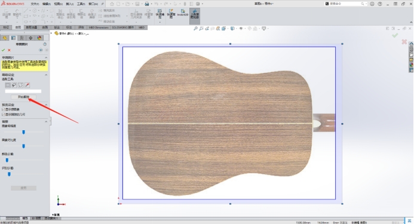Open property manager help icon
This screenshot has width=414, height=224.
tap(45, 44)
